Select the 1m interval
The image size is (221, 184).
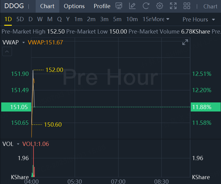coord(78,19)
